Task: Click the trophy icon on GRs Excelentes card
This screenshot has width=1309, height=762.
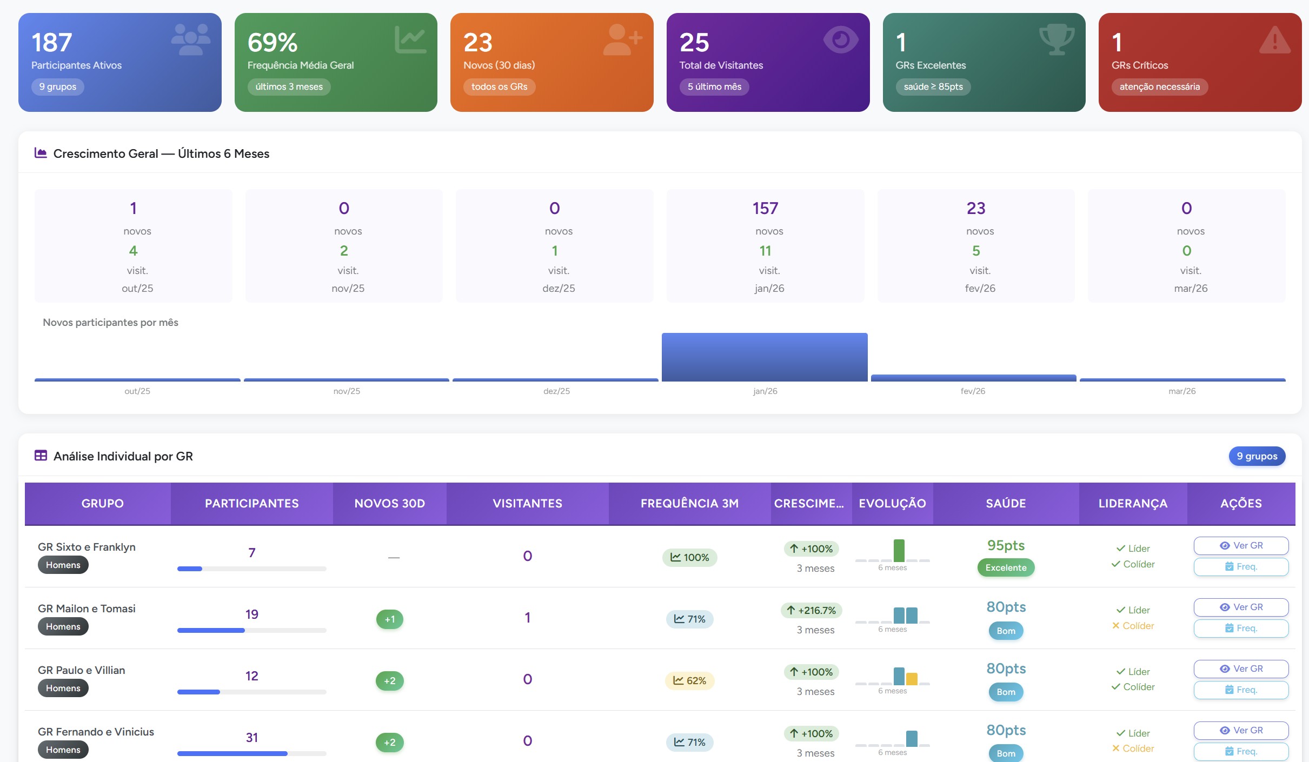Action: click(1056, 39)
